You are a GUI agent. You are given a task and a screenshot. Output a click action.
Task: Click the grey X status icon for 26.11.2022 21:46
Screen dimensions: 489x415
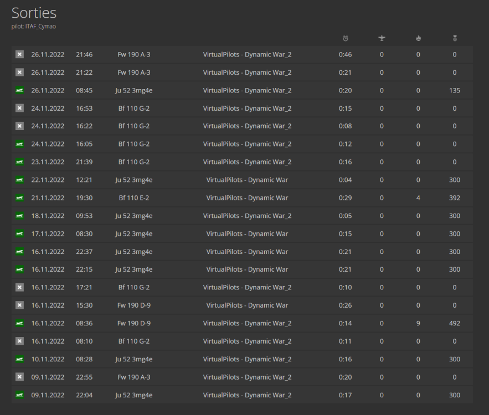tap(19, 54)
